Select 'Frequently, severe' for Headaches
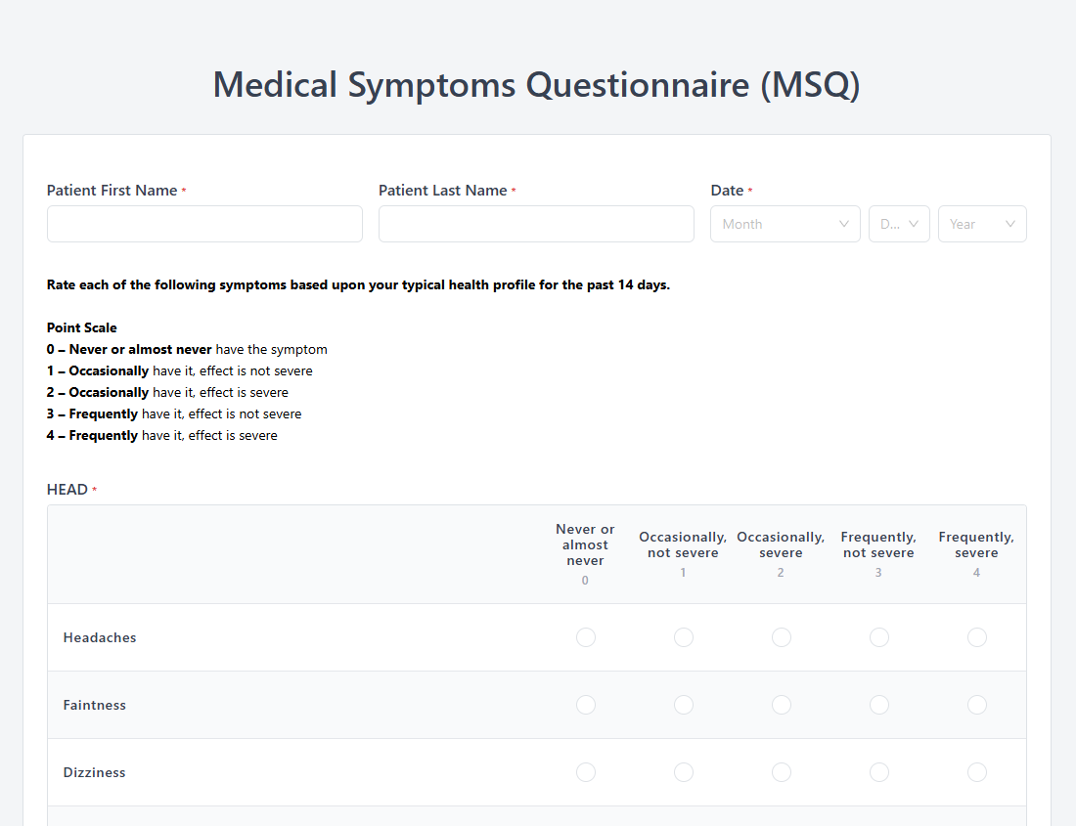This screenshot has height=826, width=1076. (x=977, y=637)
